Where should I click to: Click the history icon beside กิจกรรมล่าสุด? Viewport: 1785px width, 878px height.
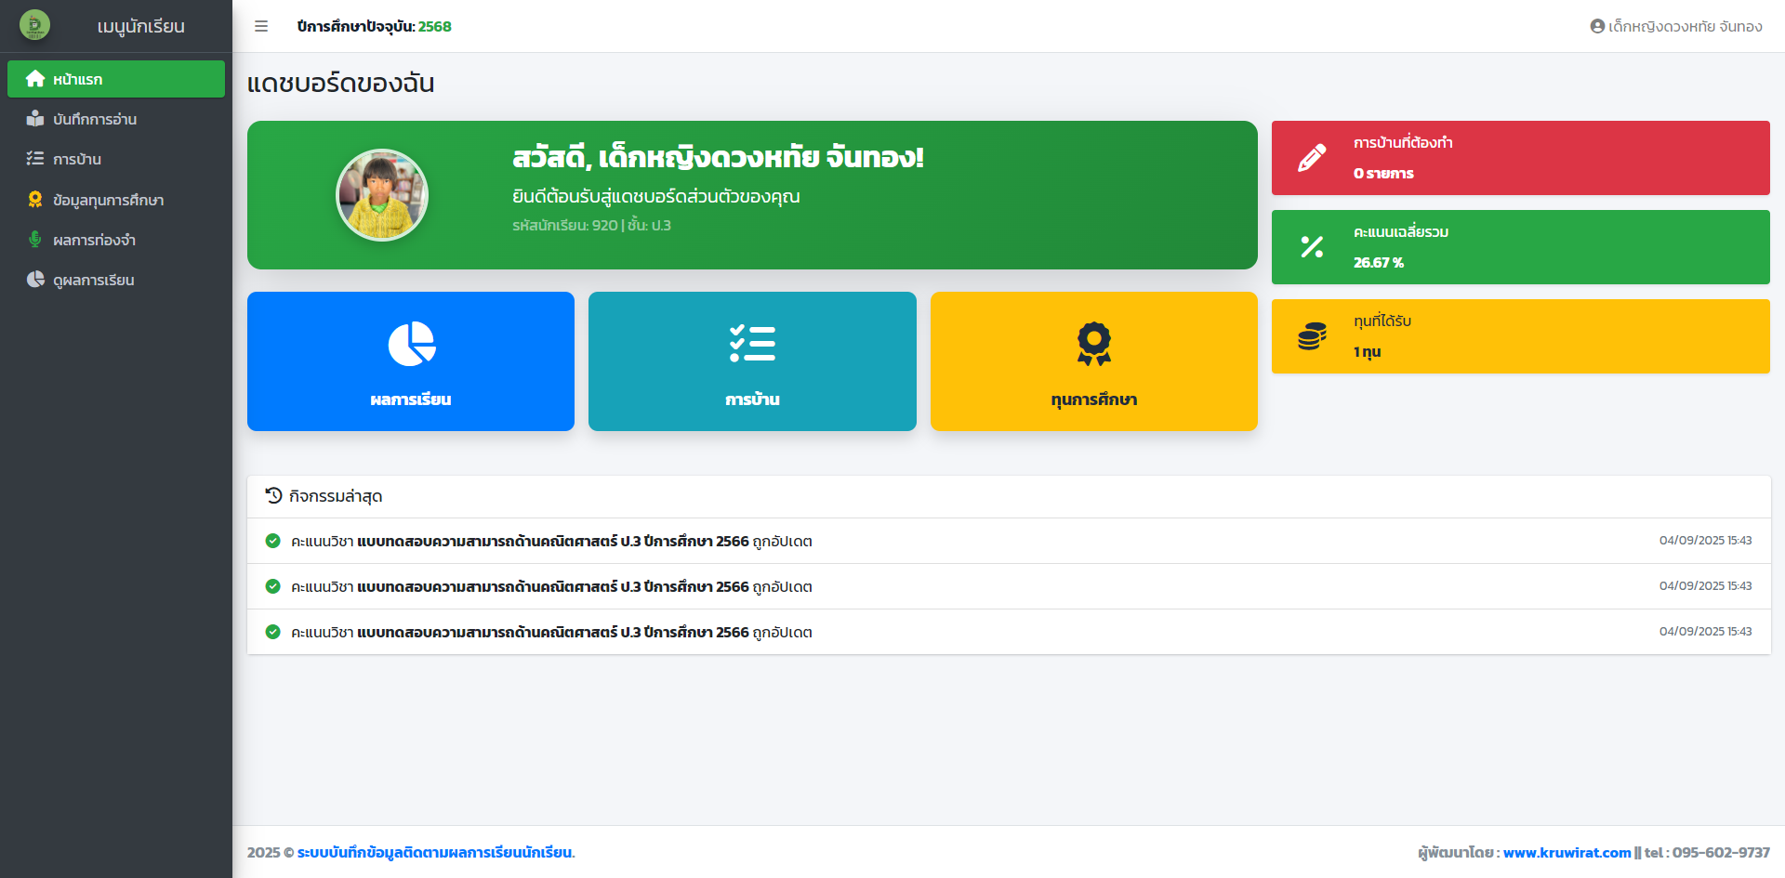tap(272, 496)
